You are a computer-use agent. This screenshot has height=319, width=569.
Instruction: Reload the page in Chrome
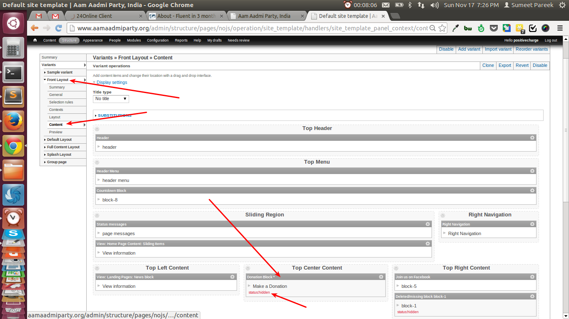[59, 28]
